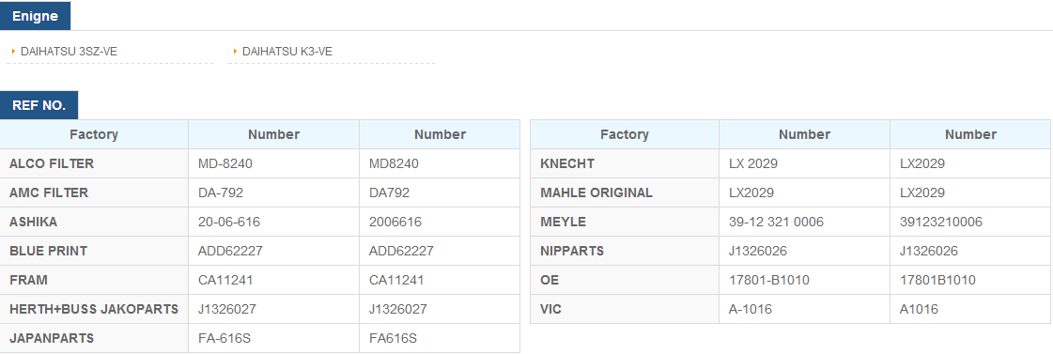
Task: Click HERTH+BUSS JAKOPARTS factory cell
Action: click(x=94, y=310)
